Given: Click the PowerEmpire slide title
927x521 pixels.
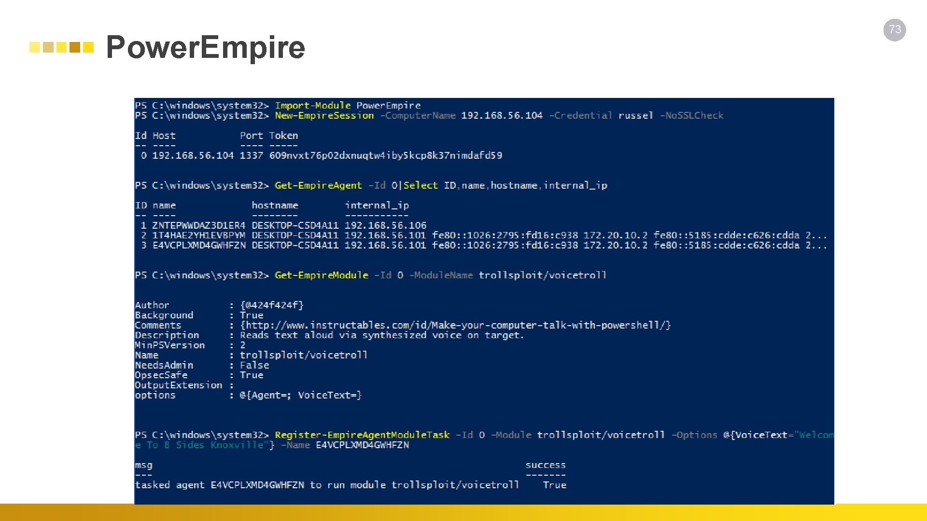Looking at the screenshot, I should 205,47.
